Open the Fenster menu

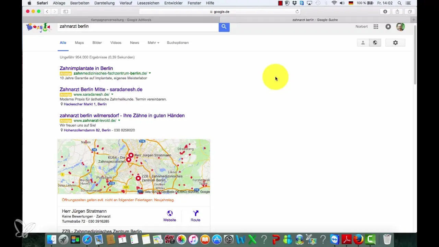[x=195, y=3]
